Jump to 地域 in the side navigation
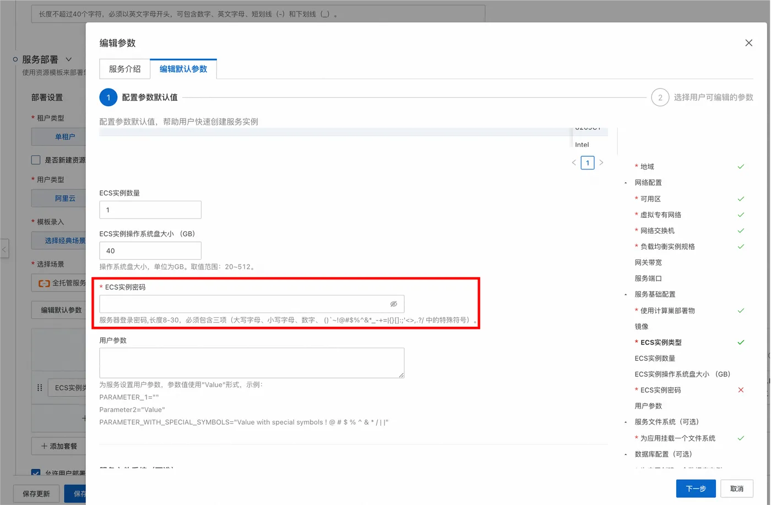The width and height of the screenshot is (771, 505). tap(647, 167)
